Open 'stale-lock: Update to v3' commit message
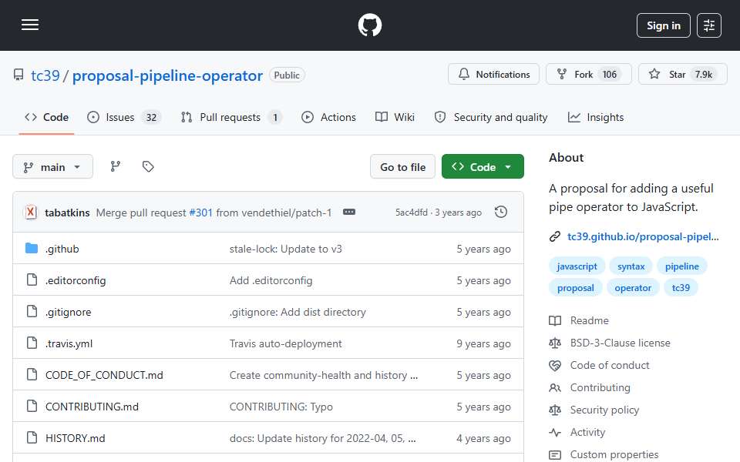 (285, 249)
